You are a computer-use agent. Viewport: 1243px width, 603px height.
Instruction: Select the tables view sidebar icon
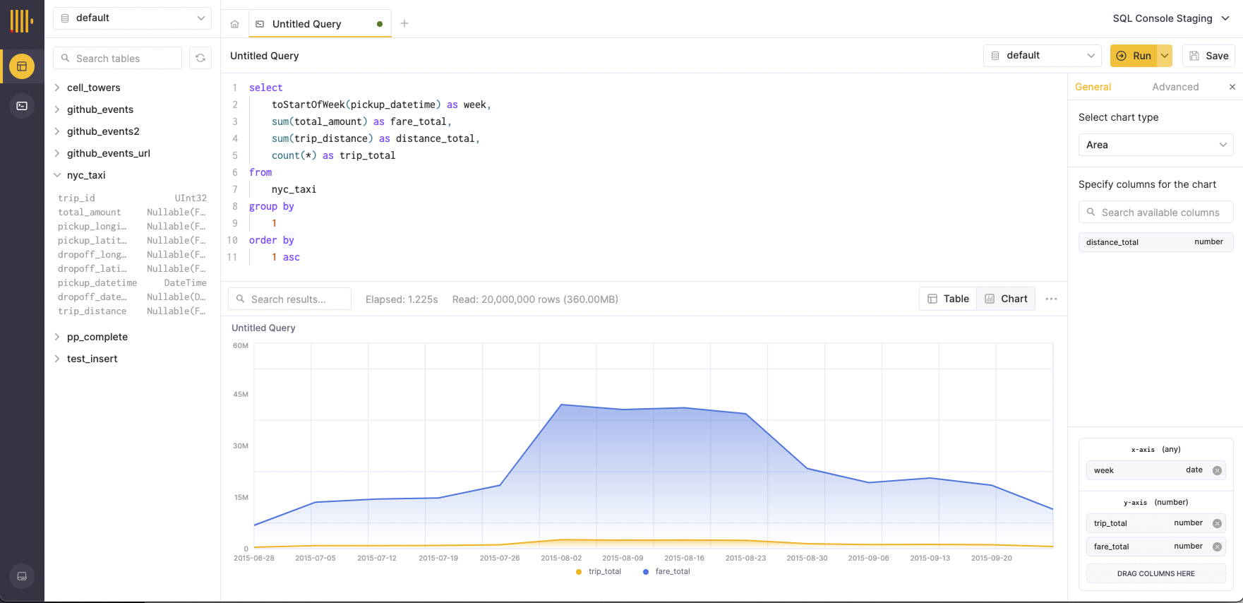tap(22, 66)
